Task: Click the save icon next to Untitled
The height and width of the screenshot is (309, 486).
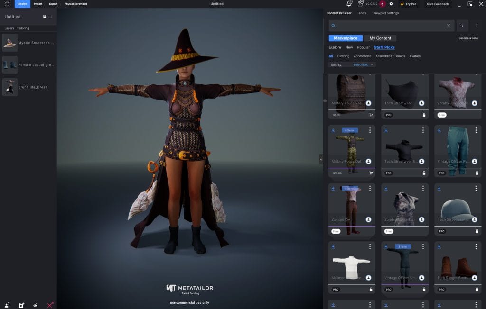Action: coord(45,17)
